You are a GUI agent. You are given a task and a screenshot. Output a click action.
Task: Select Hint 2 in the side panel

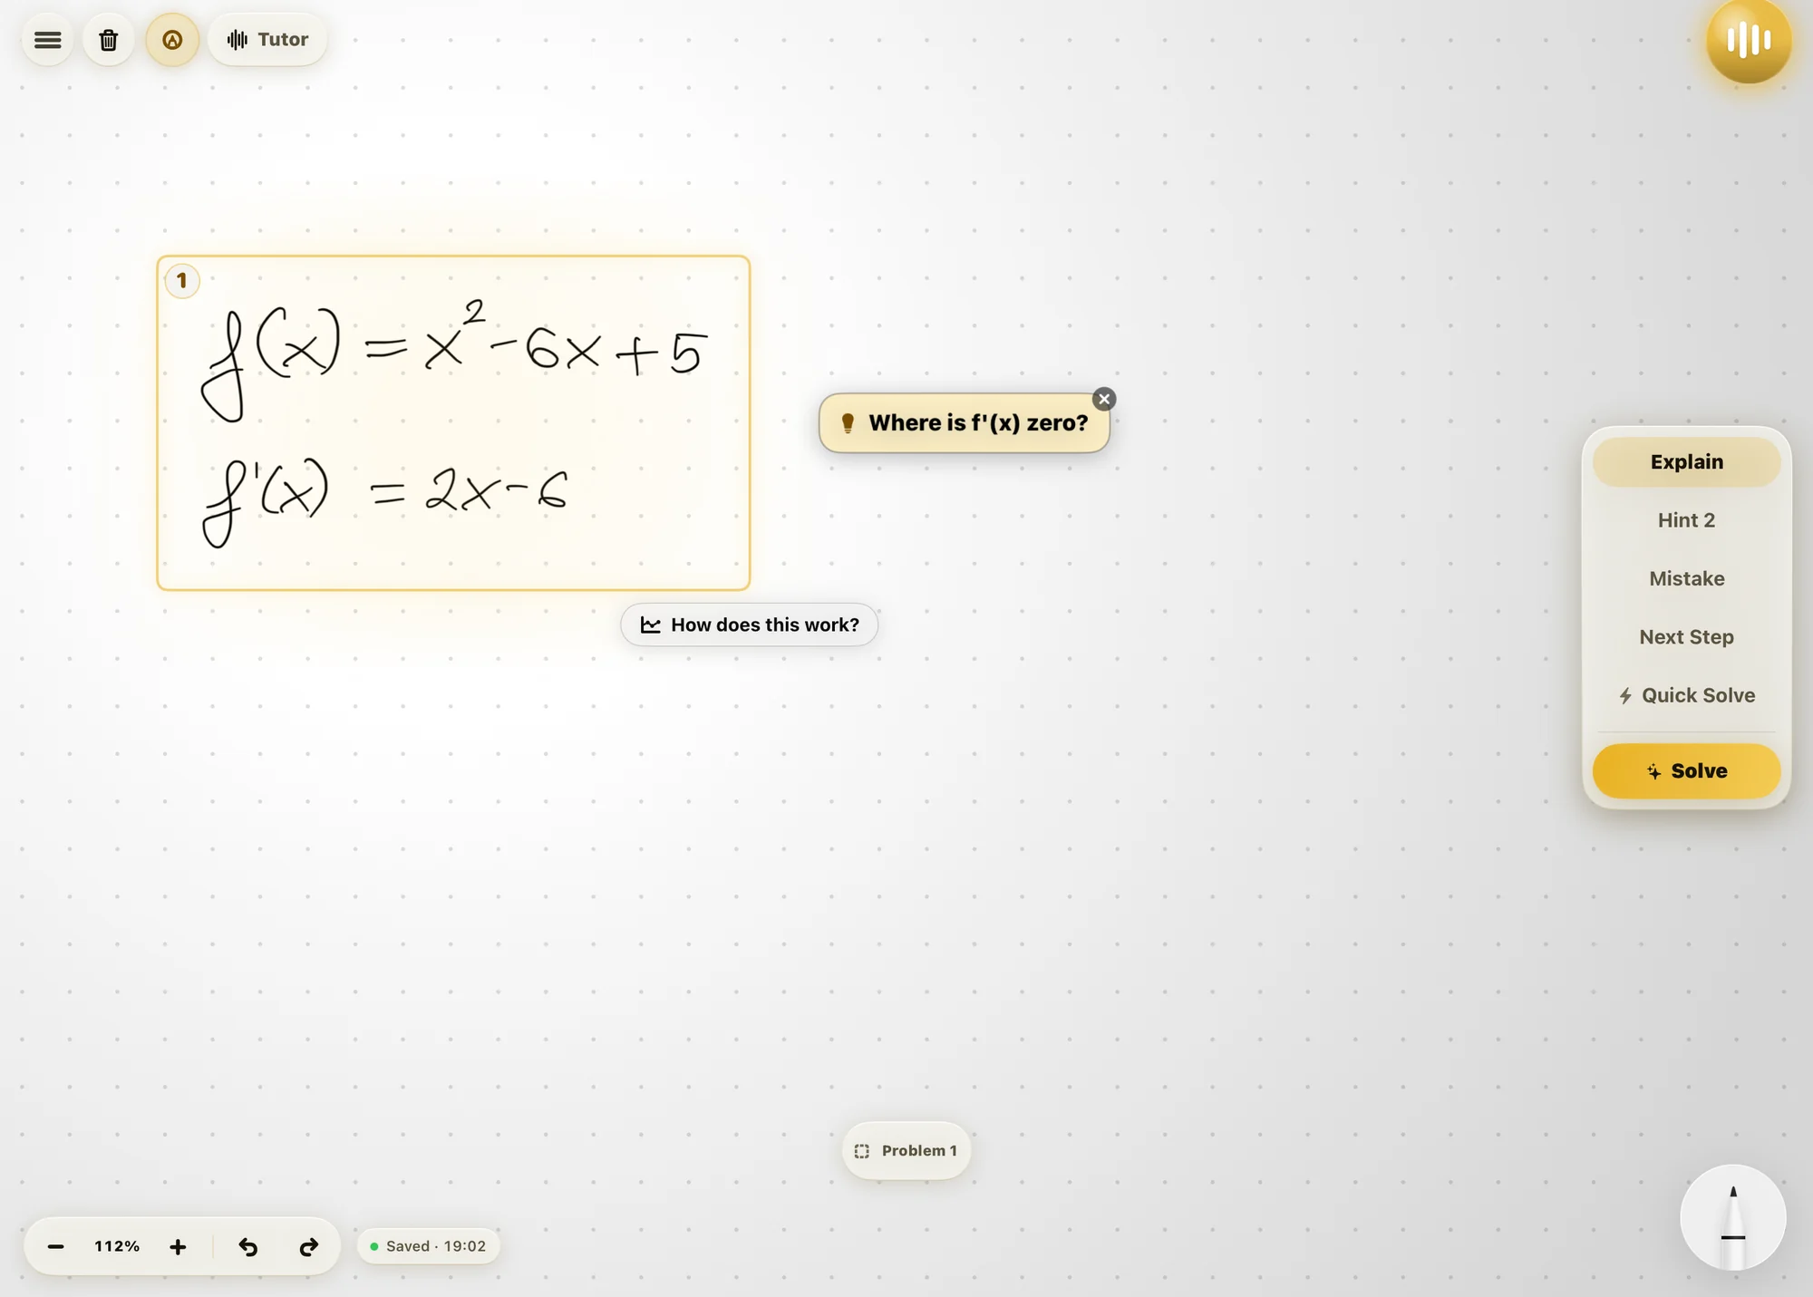coord(1686,520)
